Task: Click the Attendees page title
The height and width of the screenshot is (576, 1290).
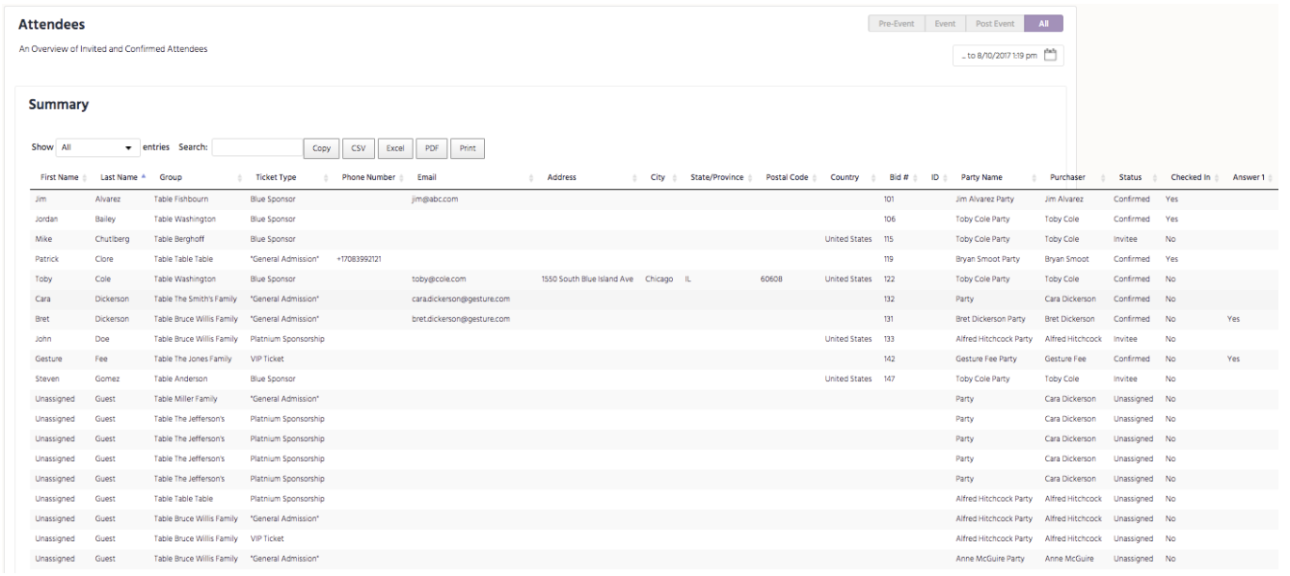Action: coord(51,24)
